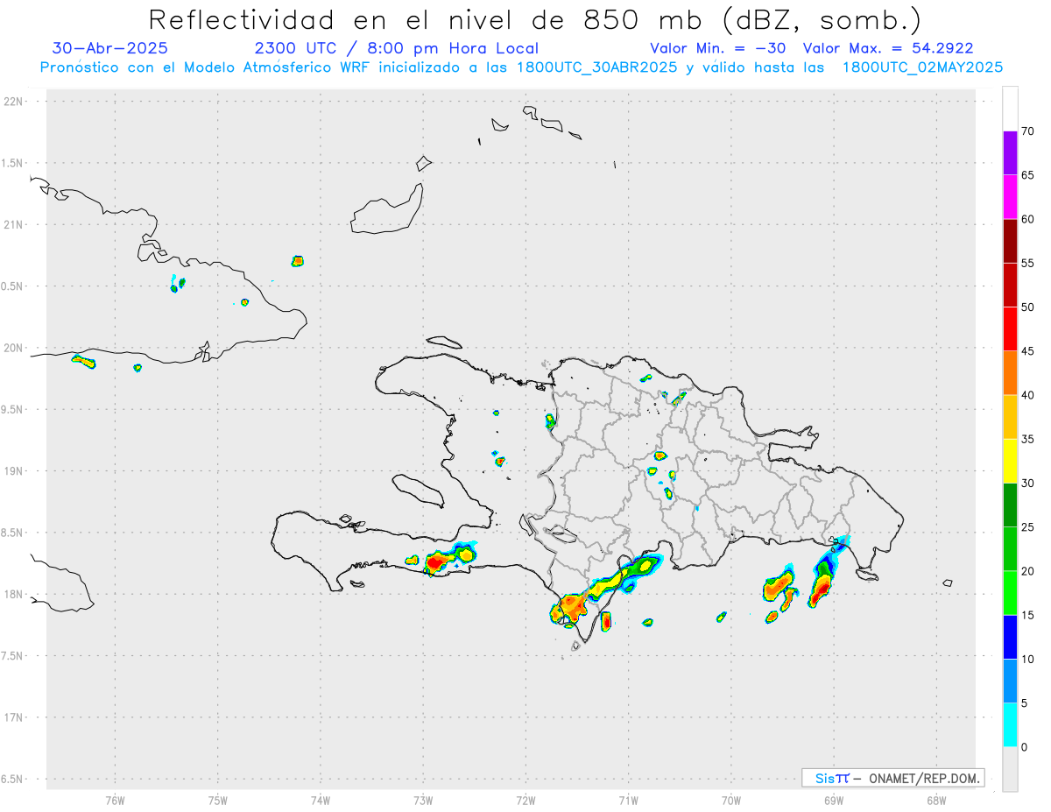Click the "19N" latitude label
Screen dimensions: 1051x812
(x=15, y=471)
